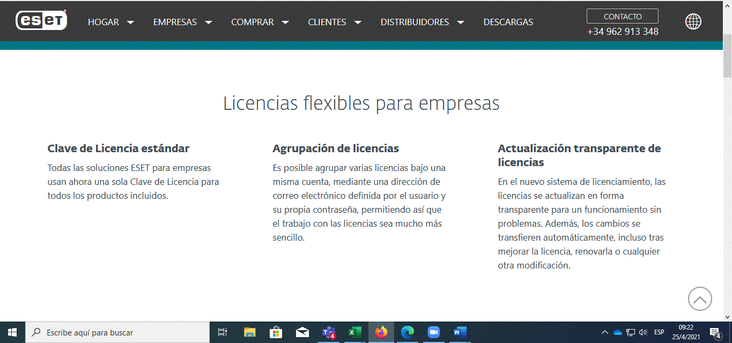The image size is (732, 343).
Task: Open the volume speaker tray icon
Action: point(643,333)
